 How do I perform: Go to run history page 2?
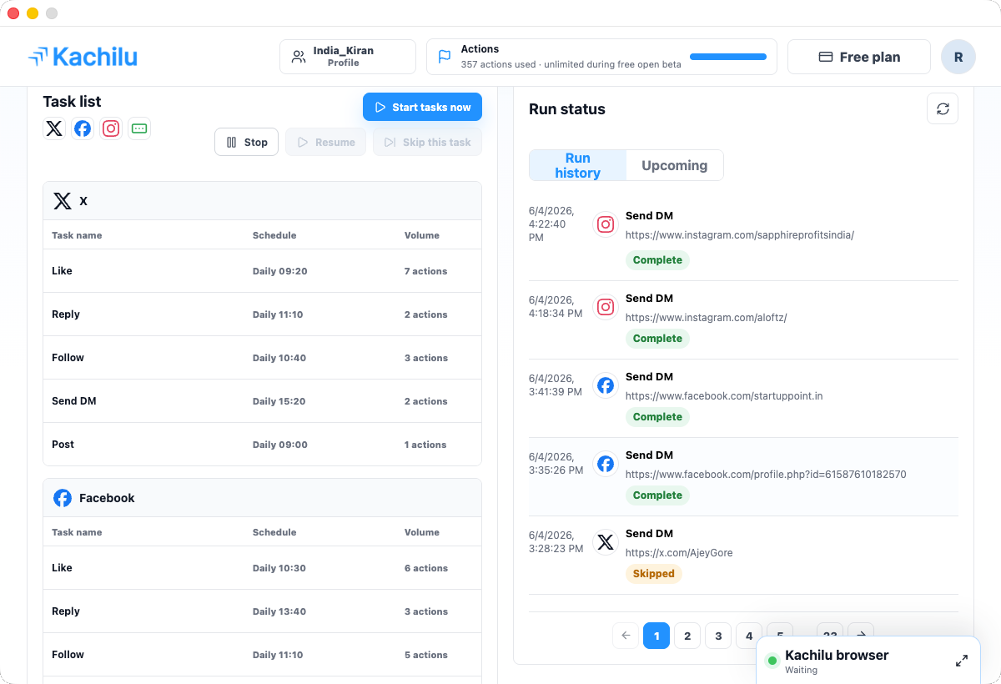(x=687, y=636)
